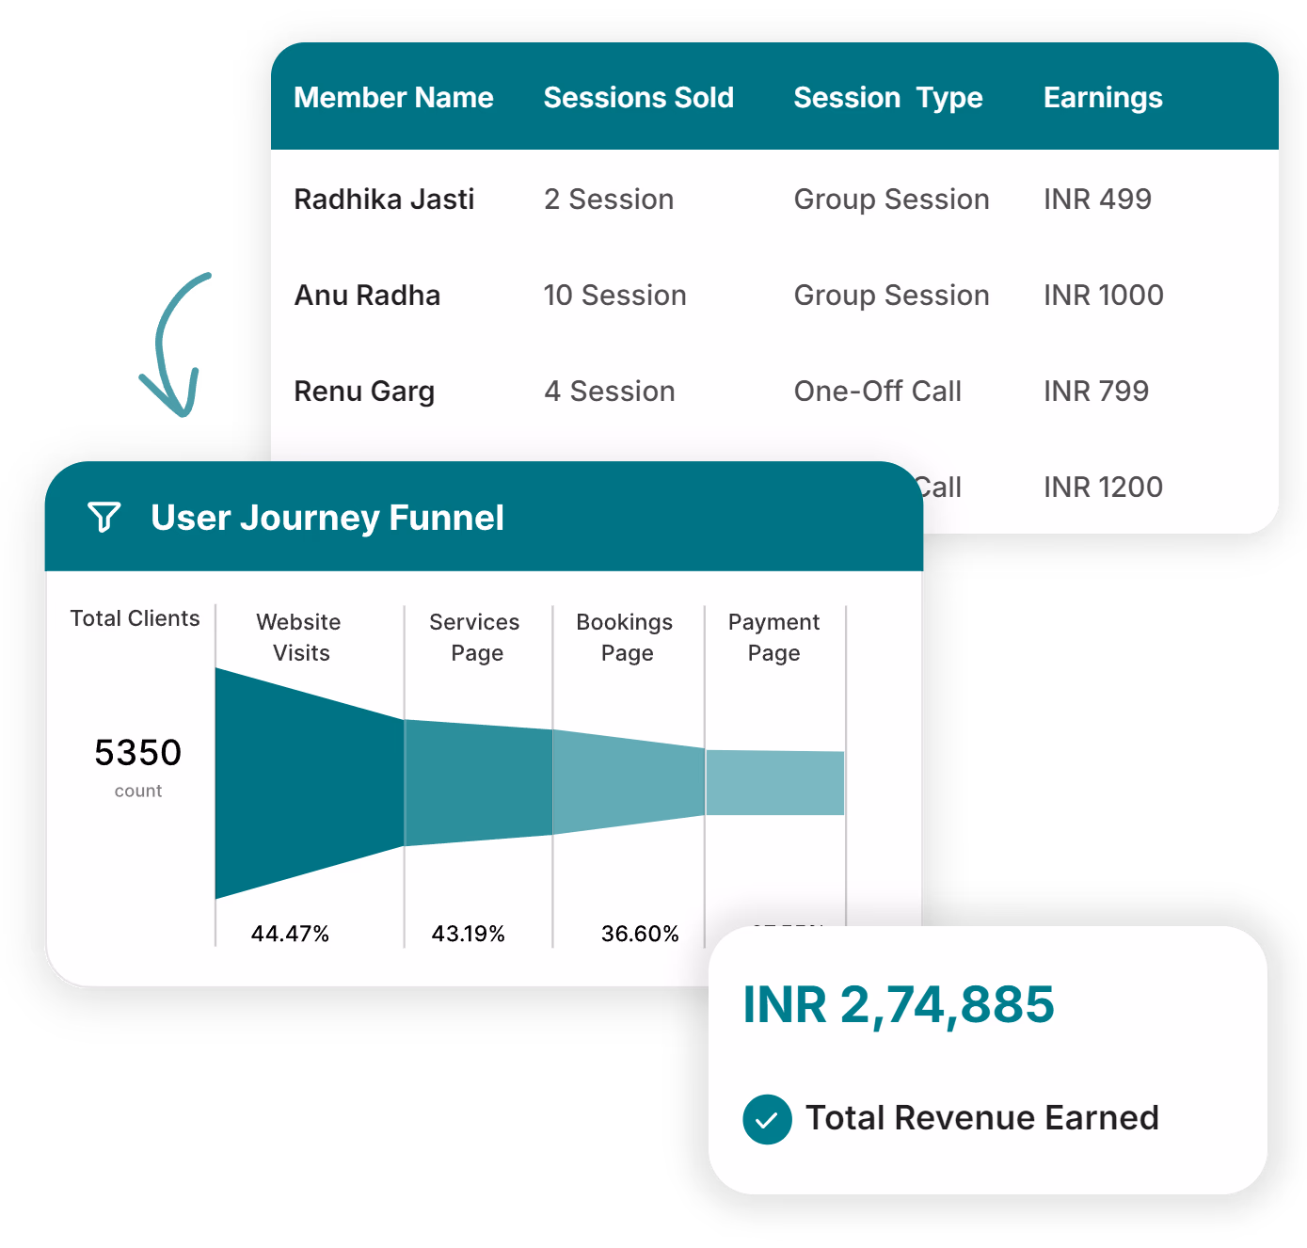Select the Website Visits funnel segment
The width and height of the screenshot is (1307, 1248).
(310, 783)
